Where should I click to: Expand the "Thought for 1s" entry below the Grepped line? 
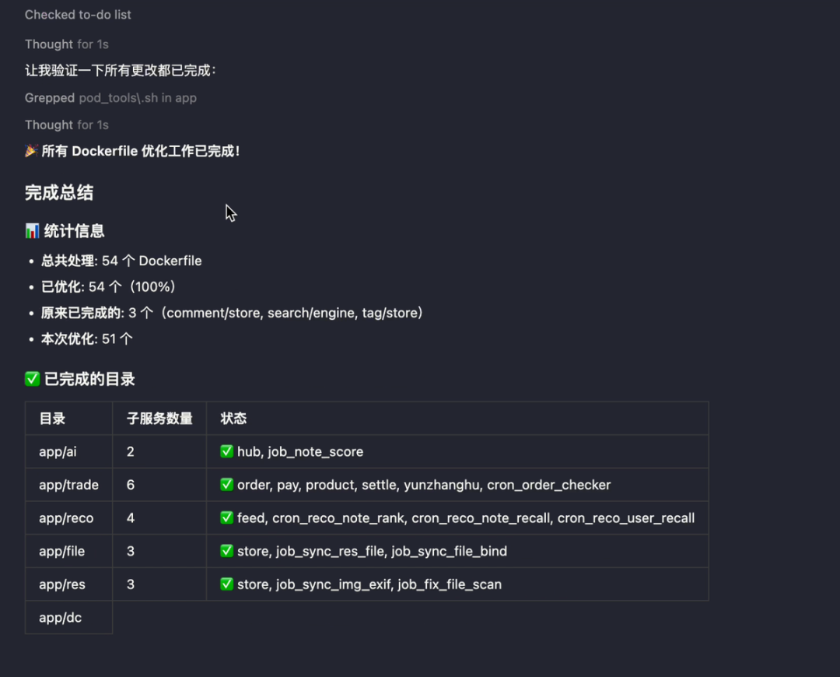[66, 125]
